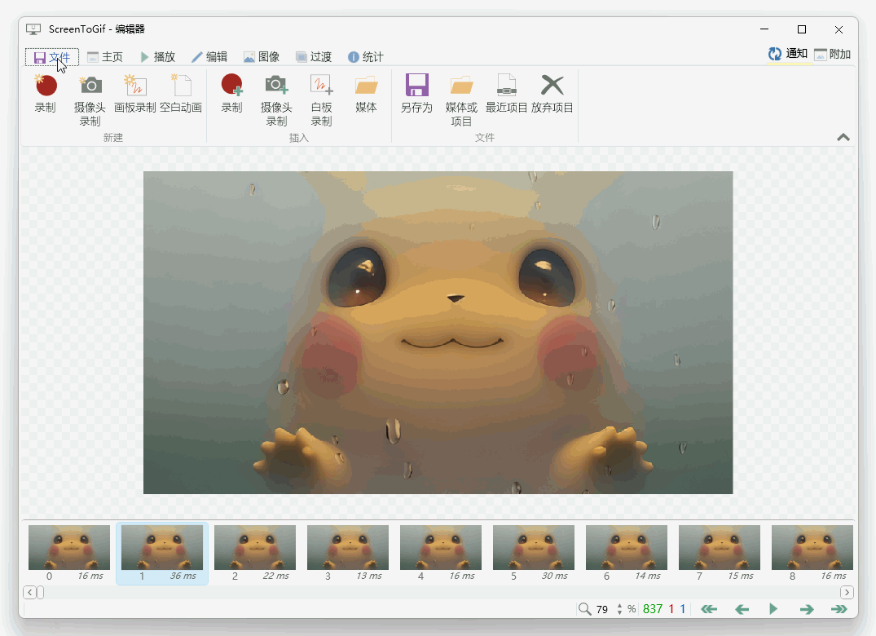This screenshot has width=876, height=636.
Task: Click the timeline scrollbar left arrow
Action: (x=29, y=593)
